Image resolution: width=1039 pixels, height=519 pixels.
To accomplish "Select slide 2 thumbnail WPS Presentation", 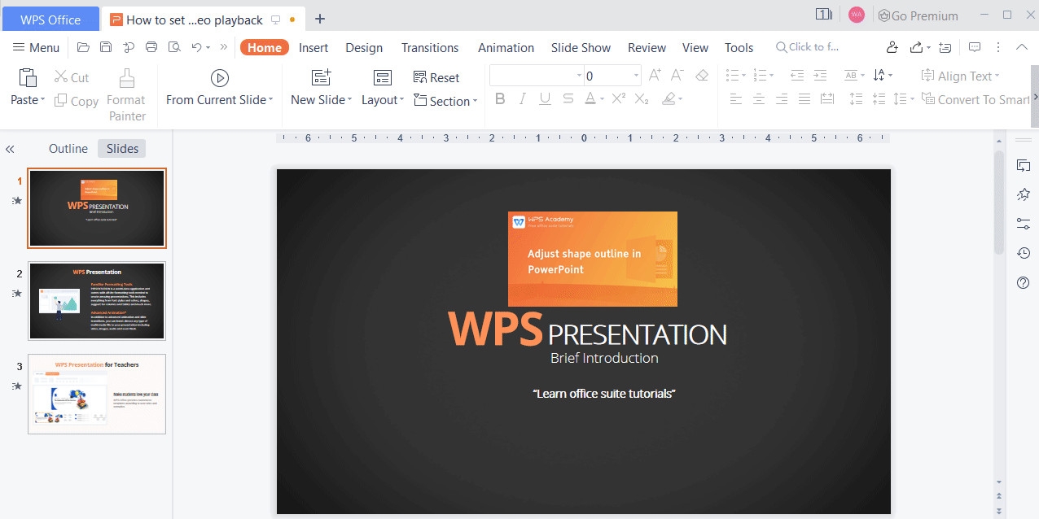I will pyautogui.click(x=97, y=300).
